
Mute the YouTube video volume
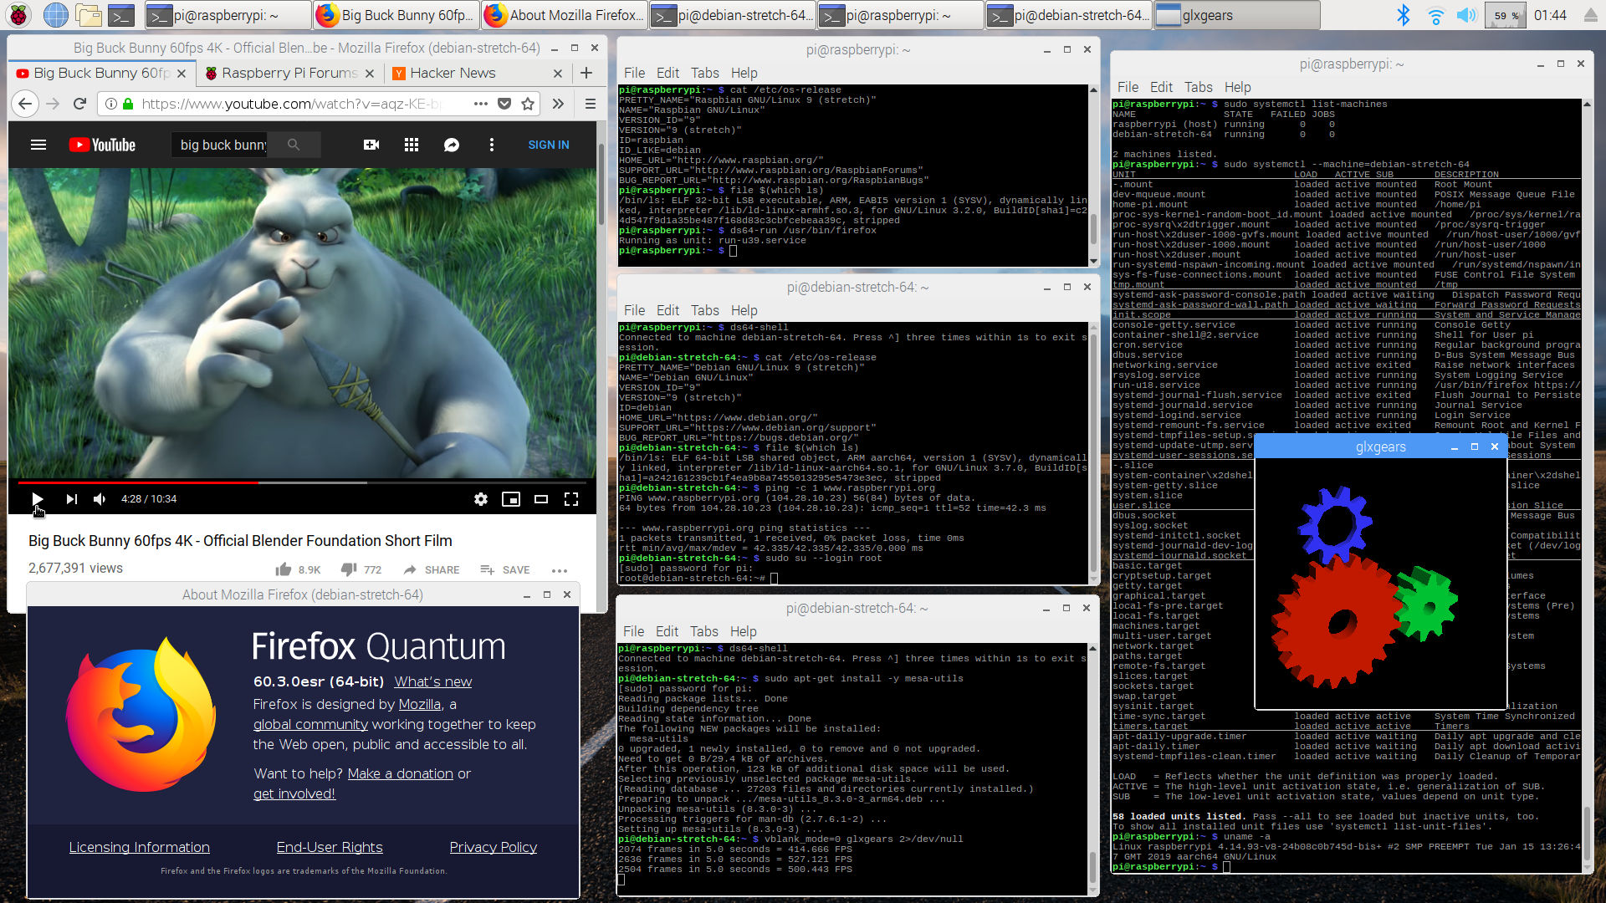[100, 499]
